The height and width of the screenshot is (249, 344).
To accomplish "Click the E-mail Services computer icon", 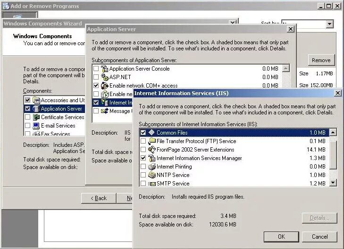I will (36, 126).
